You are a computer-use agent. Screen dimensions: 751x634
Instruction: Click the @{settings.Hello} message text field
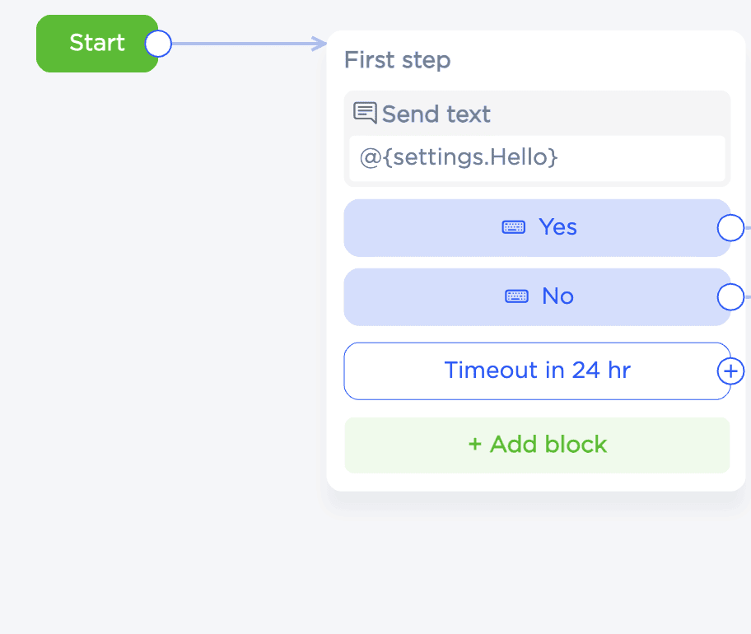pyautogui.click(x=537, y=157)
